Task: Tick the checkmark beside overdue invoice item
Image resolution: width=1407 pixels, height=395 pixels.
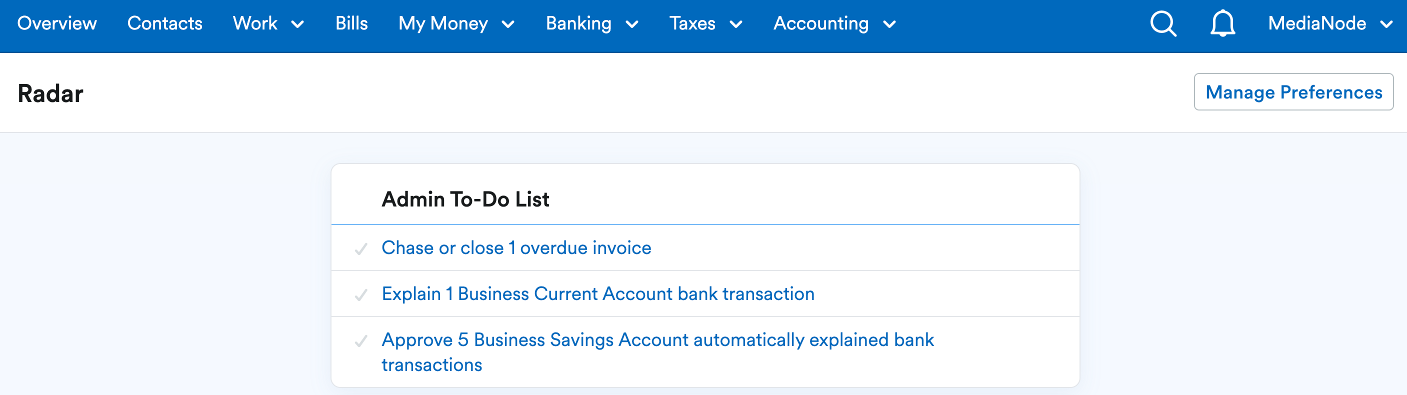Action: [360, 249]
